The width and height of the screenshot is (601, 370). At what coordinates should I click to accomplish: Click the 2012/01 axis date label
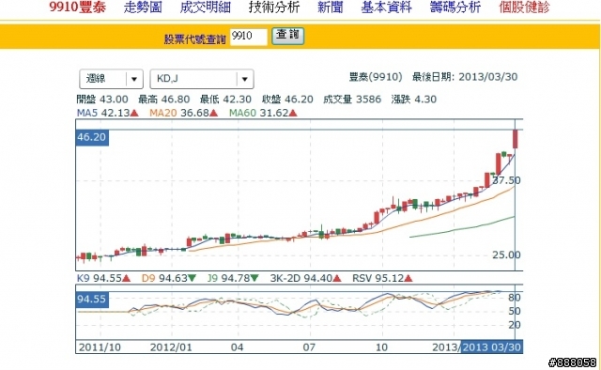point(171,347)
